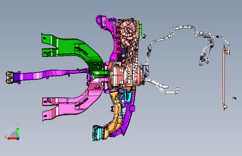Image resolution: width=242 pixels, height=156 pixels.
Task: Select the beige vent outlet at duct end
Action: (x=9, y=77)
